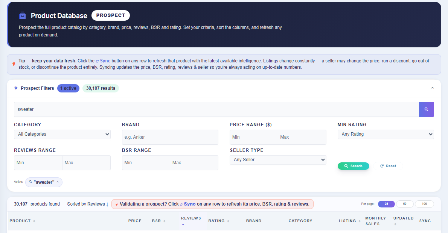Click the green Search button
This screenshot has height=233, width=448.
354,166
